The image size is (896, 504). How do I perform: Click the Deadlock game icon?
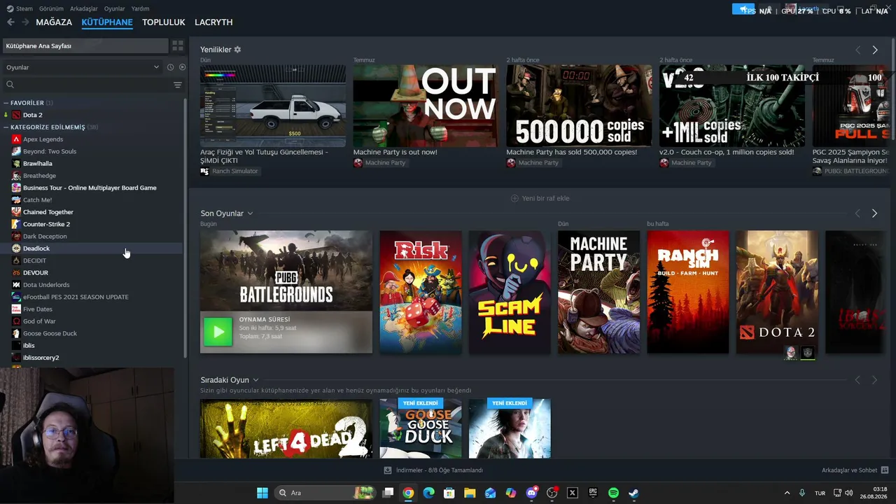coord(16,248)
